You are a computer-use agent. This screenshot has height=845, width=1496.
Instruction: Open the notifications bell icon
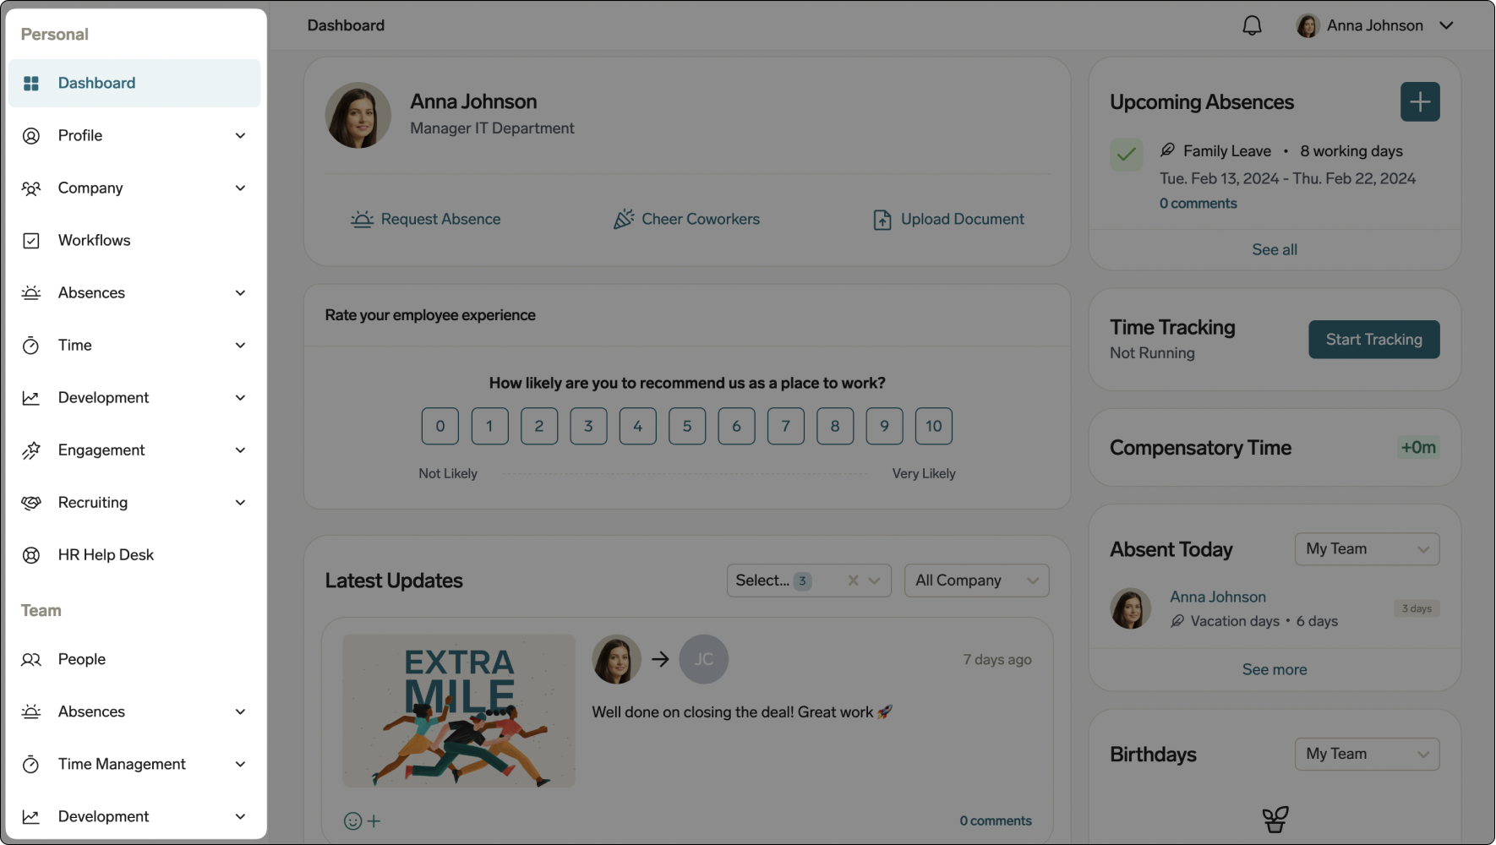coord(1252,26)
